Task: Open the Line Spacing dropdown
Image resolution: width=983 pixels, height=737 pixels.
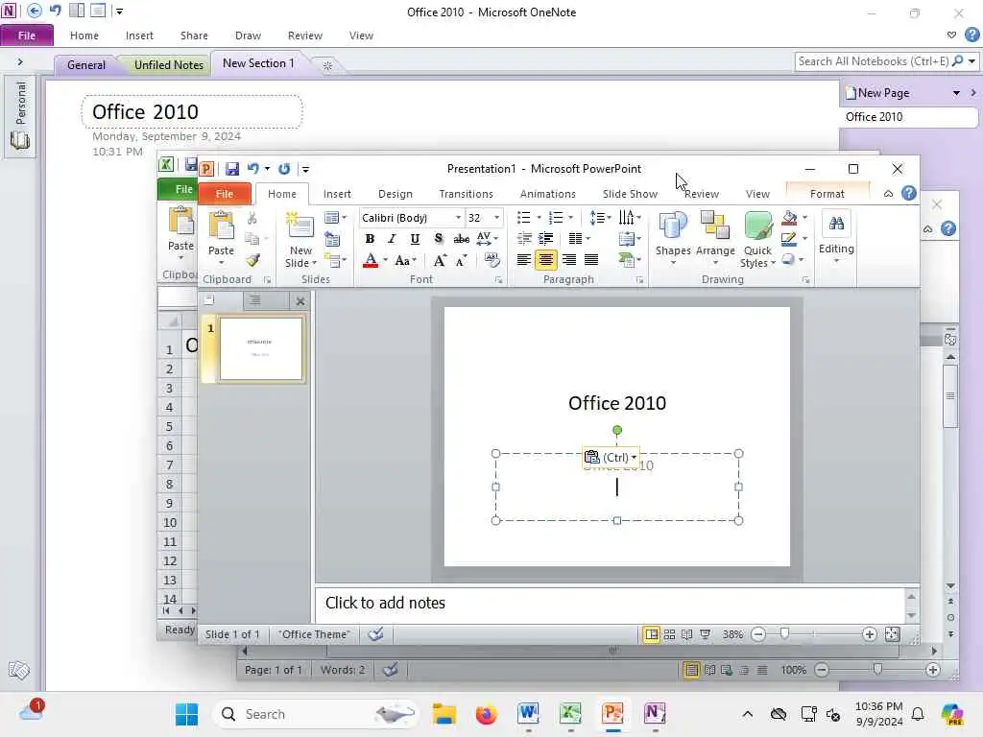Action: (599, 218)
